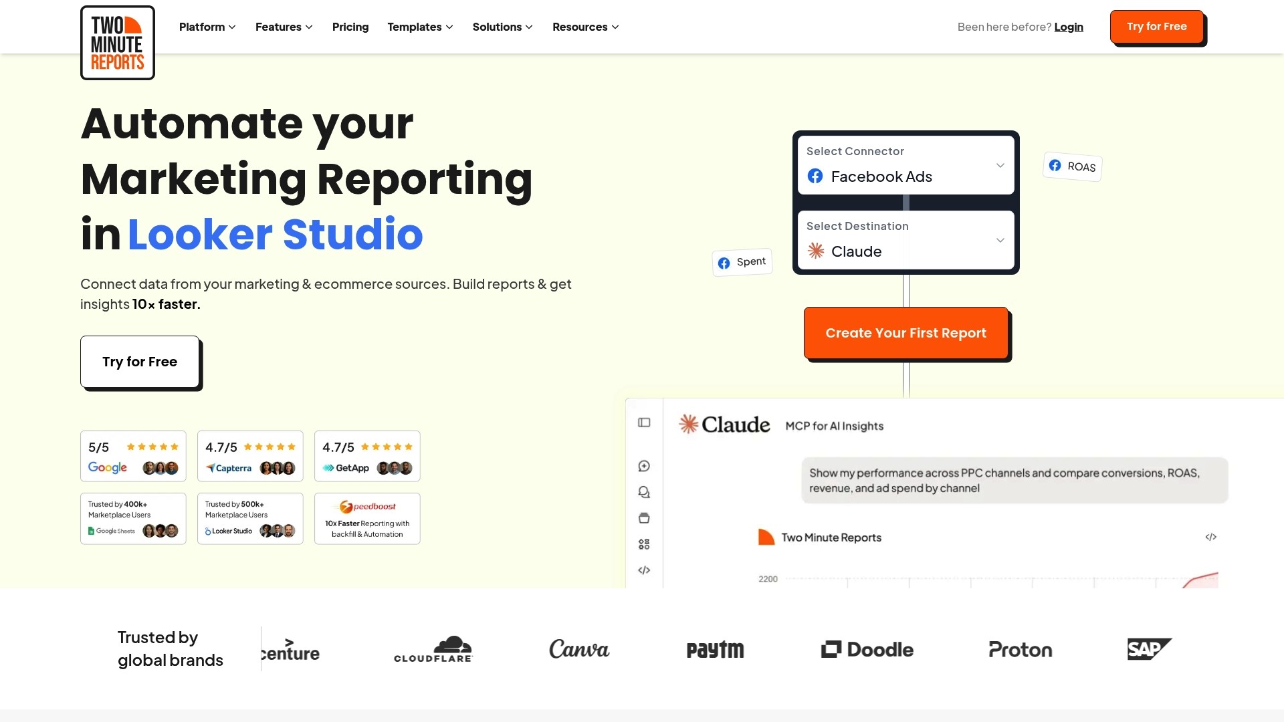Click the Facebook Ads connector value
The width and height of the screenshot is (1284, 722).
tap(881, 176)
